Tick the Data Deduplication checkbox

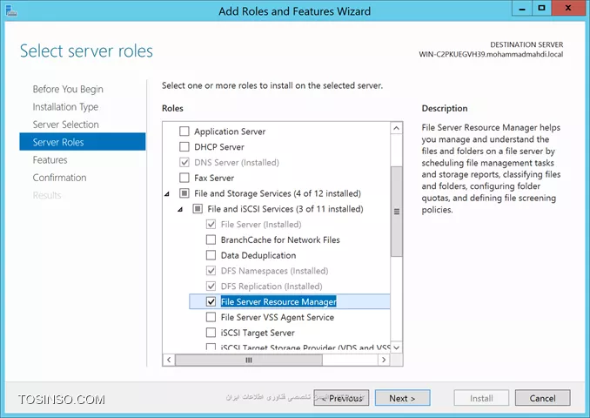coord(211,255)
